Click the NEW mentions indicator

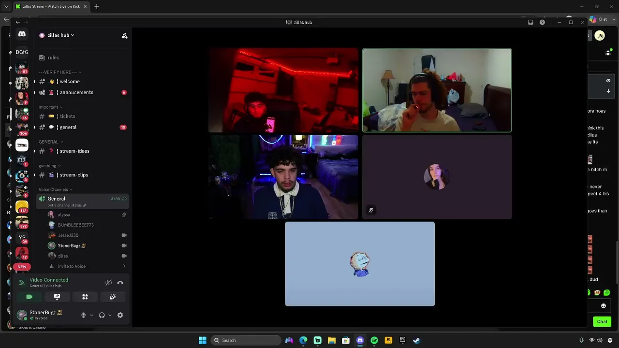[x=22, y=267]
